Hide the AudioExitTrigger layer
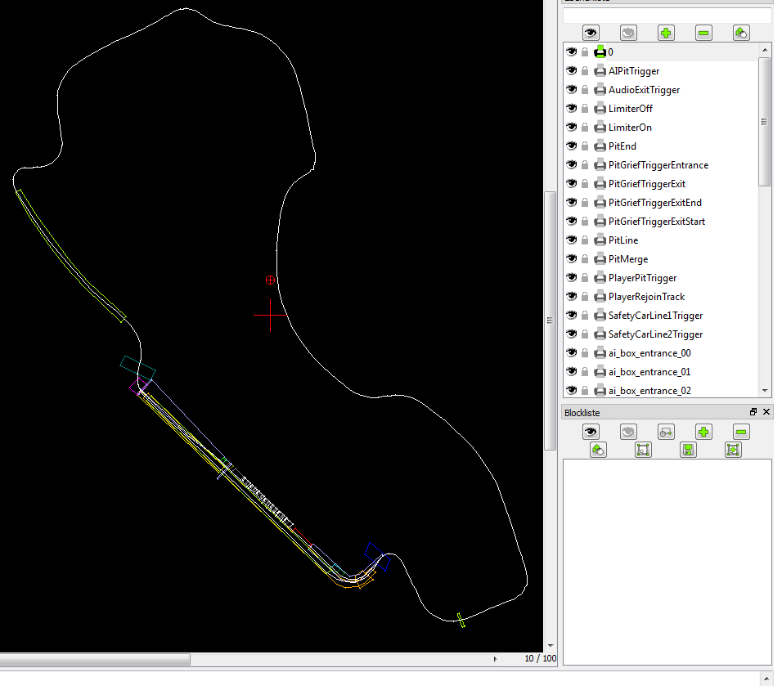This screenshot has height=686, width=782. pyautogui.click(x=572, y=90)
